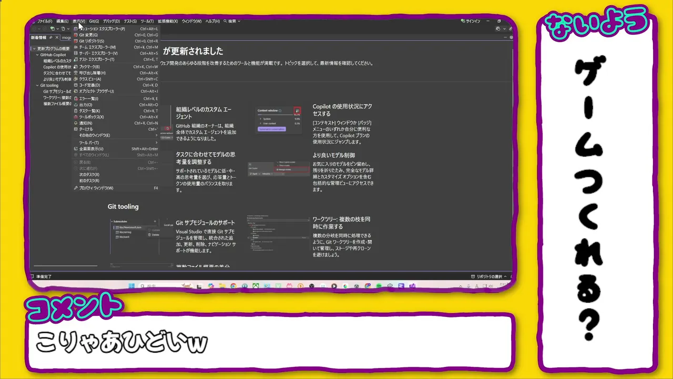The width and height of the screenshot is (673, 379).
Task: Click the エラー一覧(I) icon
Action: 76,98
